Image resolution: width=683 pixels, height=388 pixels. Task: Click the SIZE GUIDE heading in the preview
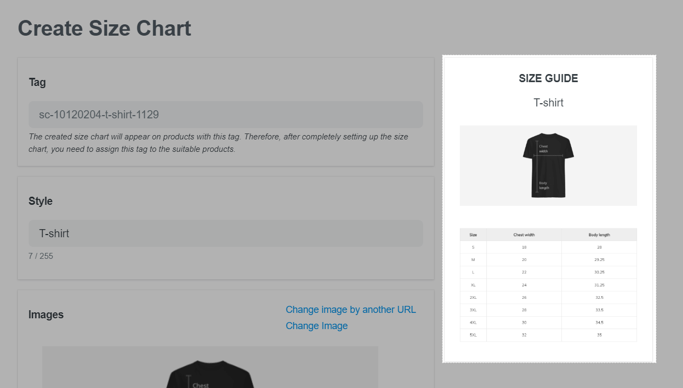click(548, 78)
